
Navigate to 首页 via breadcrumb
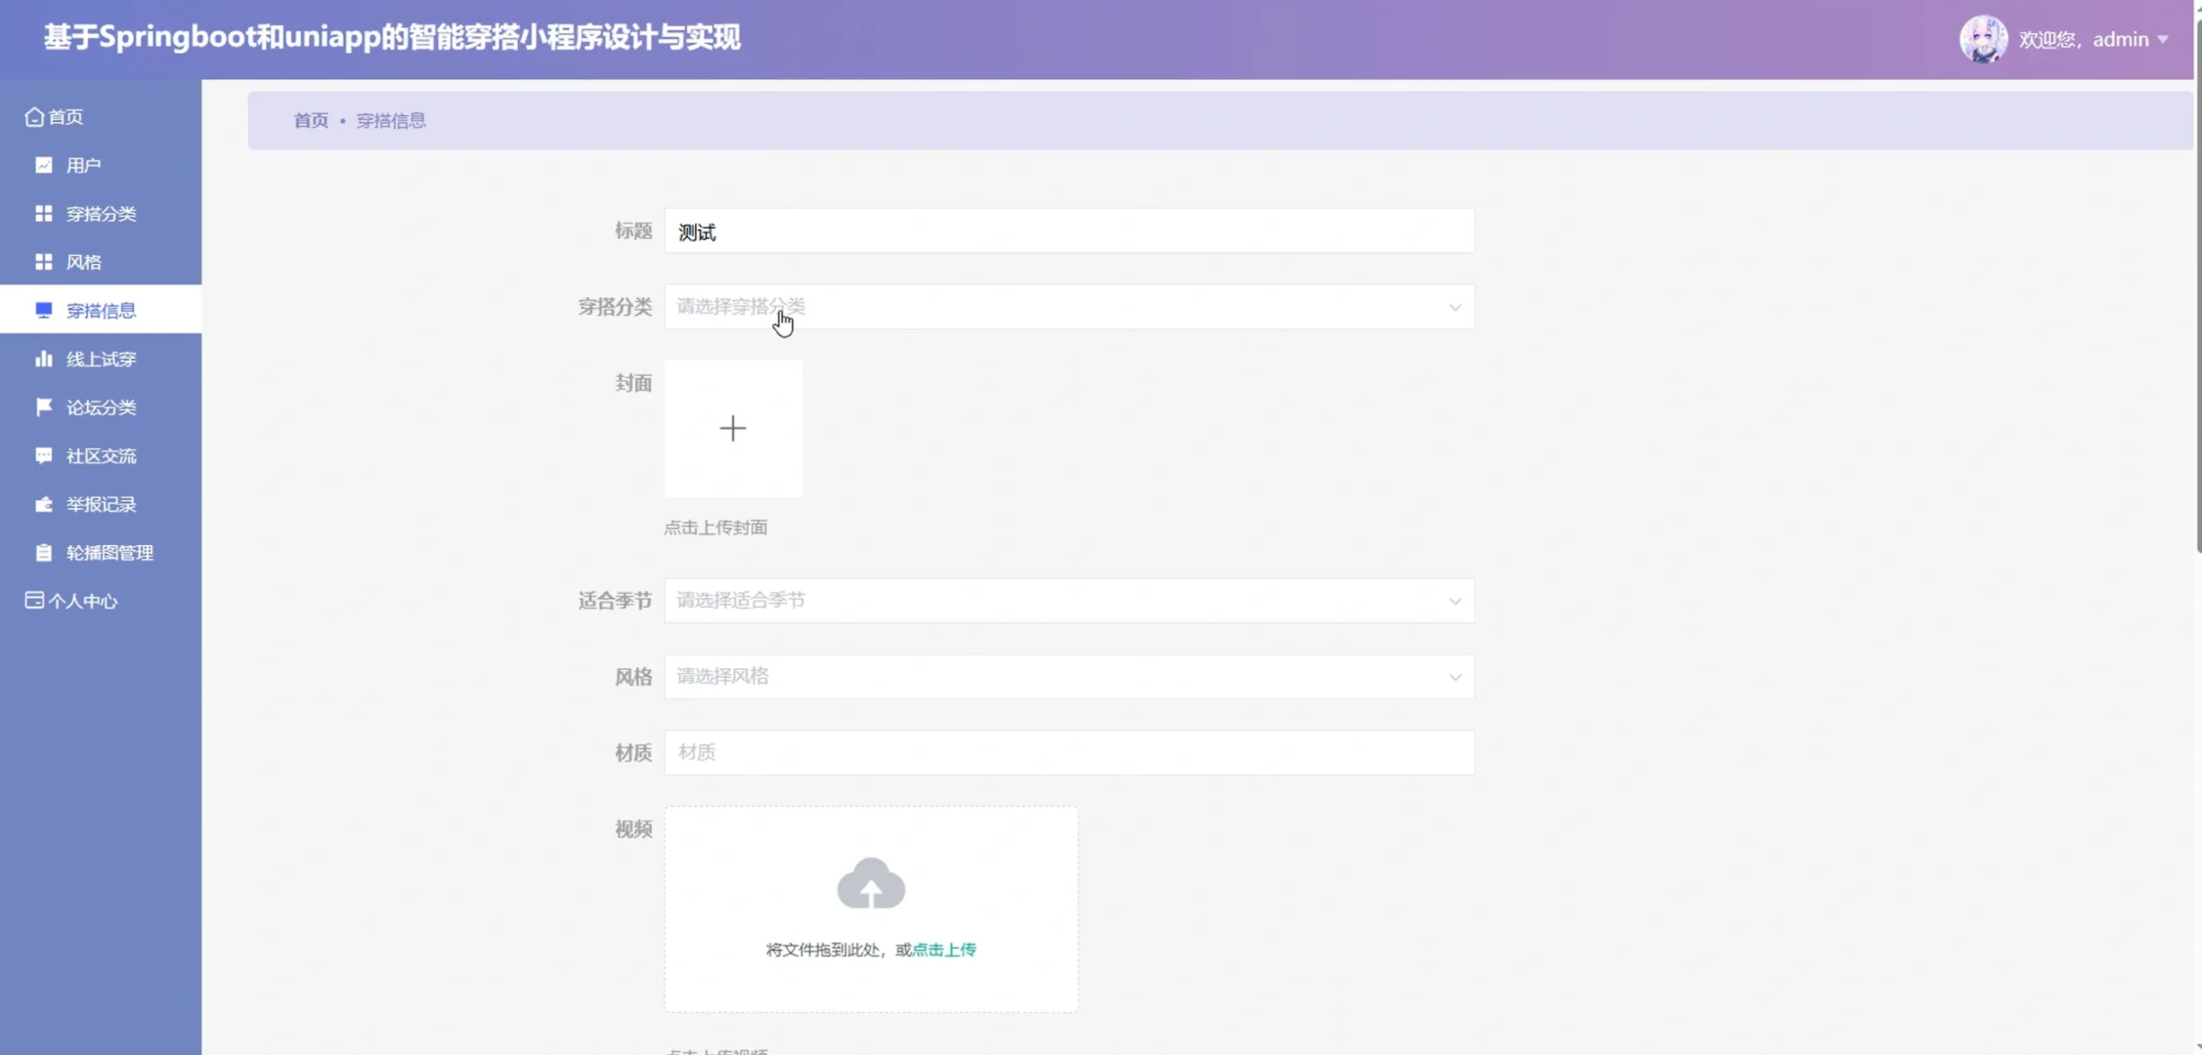311,120
